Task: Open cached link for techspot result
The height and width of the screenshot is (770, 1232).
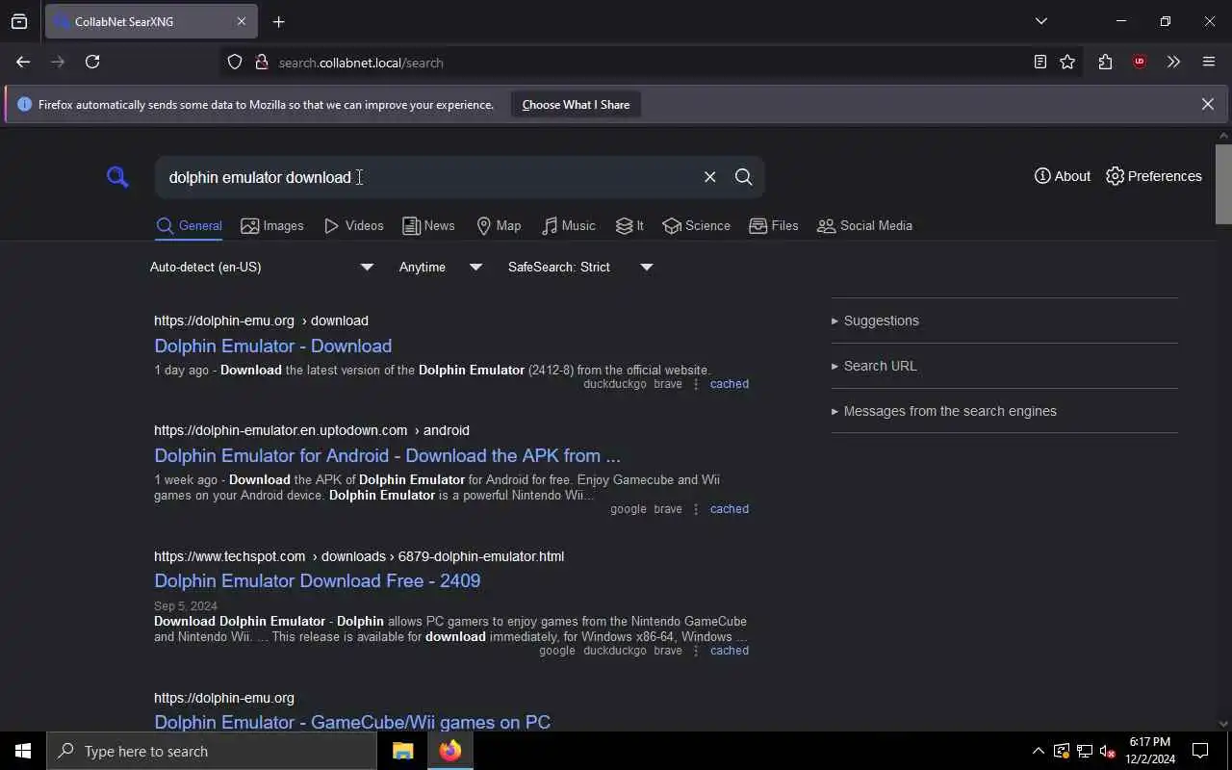Action: point(730,651)
